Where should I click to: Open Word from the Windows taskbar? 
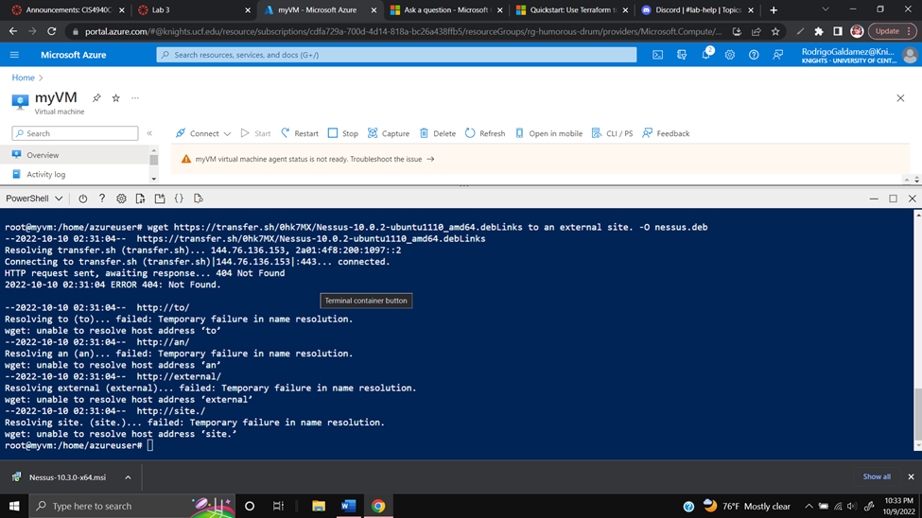click(x=348, y=506)
